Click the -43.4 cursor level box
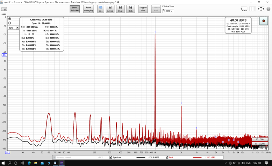The height and width of the screenshot is (166, 272). coord(4,55)
